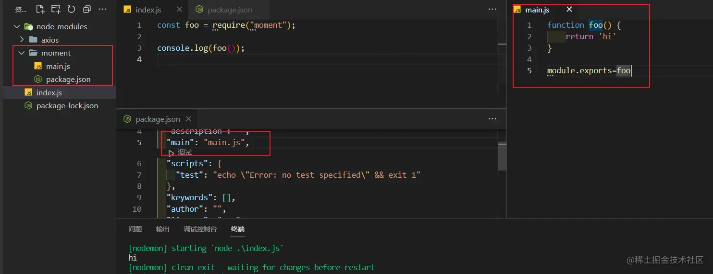This screenshot has width=713, height=274.
Task: Click the JS icon on the main.js tab
Action: 517,10
